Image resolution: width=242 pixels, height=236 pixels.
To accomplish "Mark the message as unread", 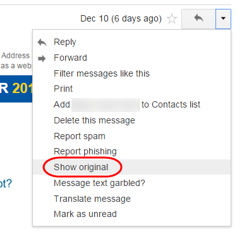I will [131, 214].
